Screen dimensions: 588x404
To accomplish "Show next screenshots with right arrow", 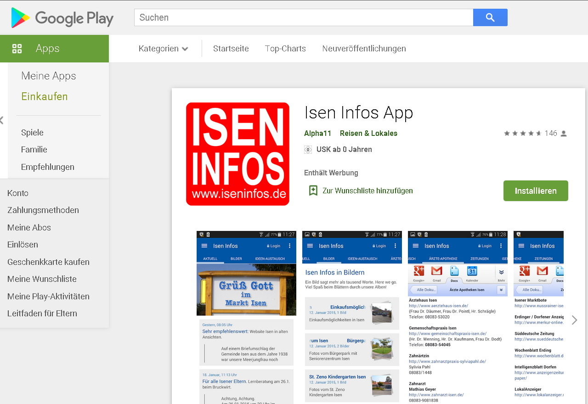I will click(x=574, y=320).
